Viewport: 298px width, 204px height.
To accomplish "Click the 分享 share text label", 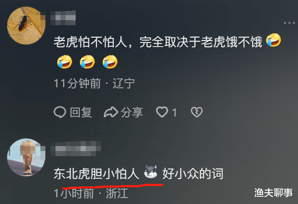I will [132, 112].
